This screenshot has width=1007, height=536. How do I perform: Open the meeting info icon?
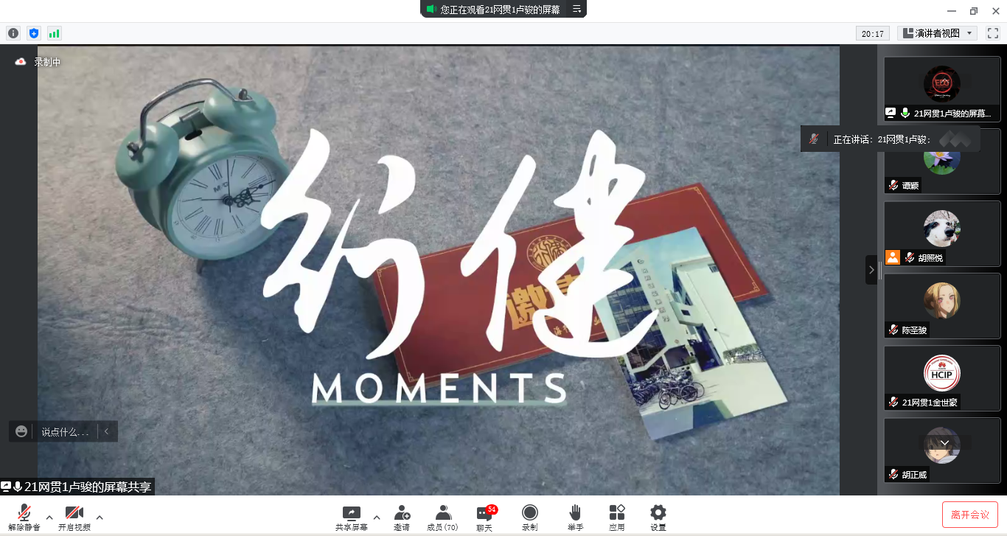click(x=13, y=33)
